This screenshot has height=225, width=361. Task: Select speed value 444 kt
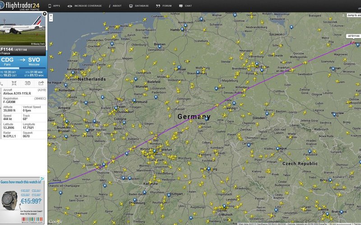8,119
